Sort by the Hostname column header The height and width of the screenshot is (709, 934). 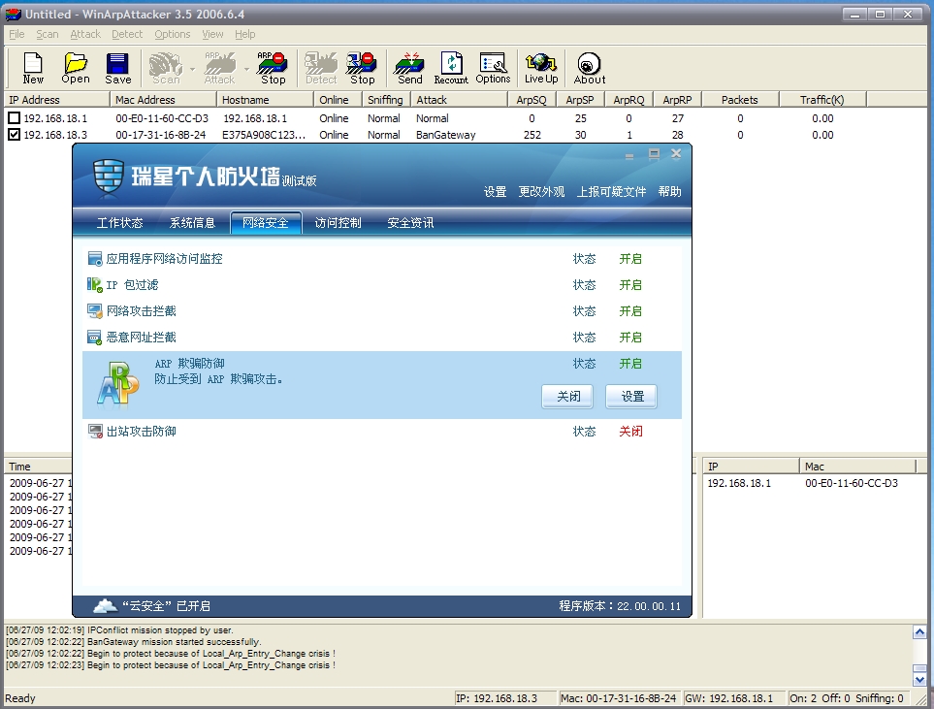tap(265, 100)
